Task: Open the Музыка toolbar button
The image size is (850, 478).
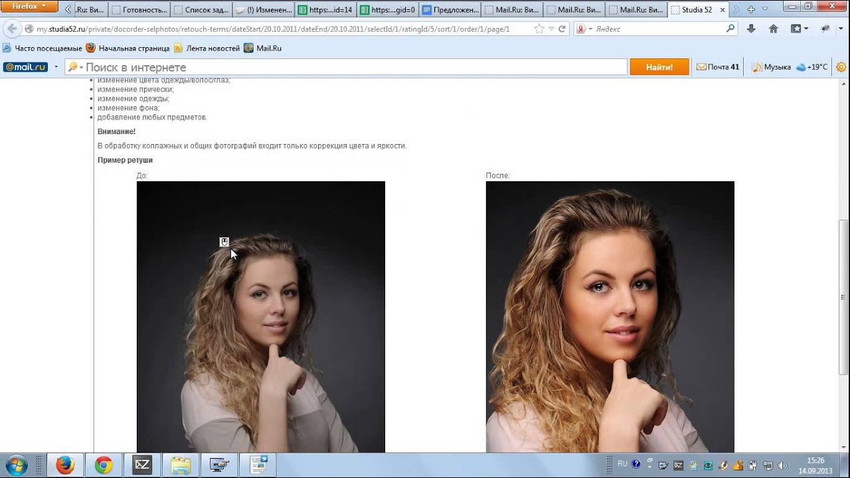Action: point(772,67)
